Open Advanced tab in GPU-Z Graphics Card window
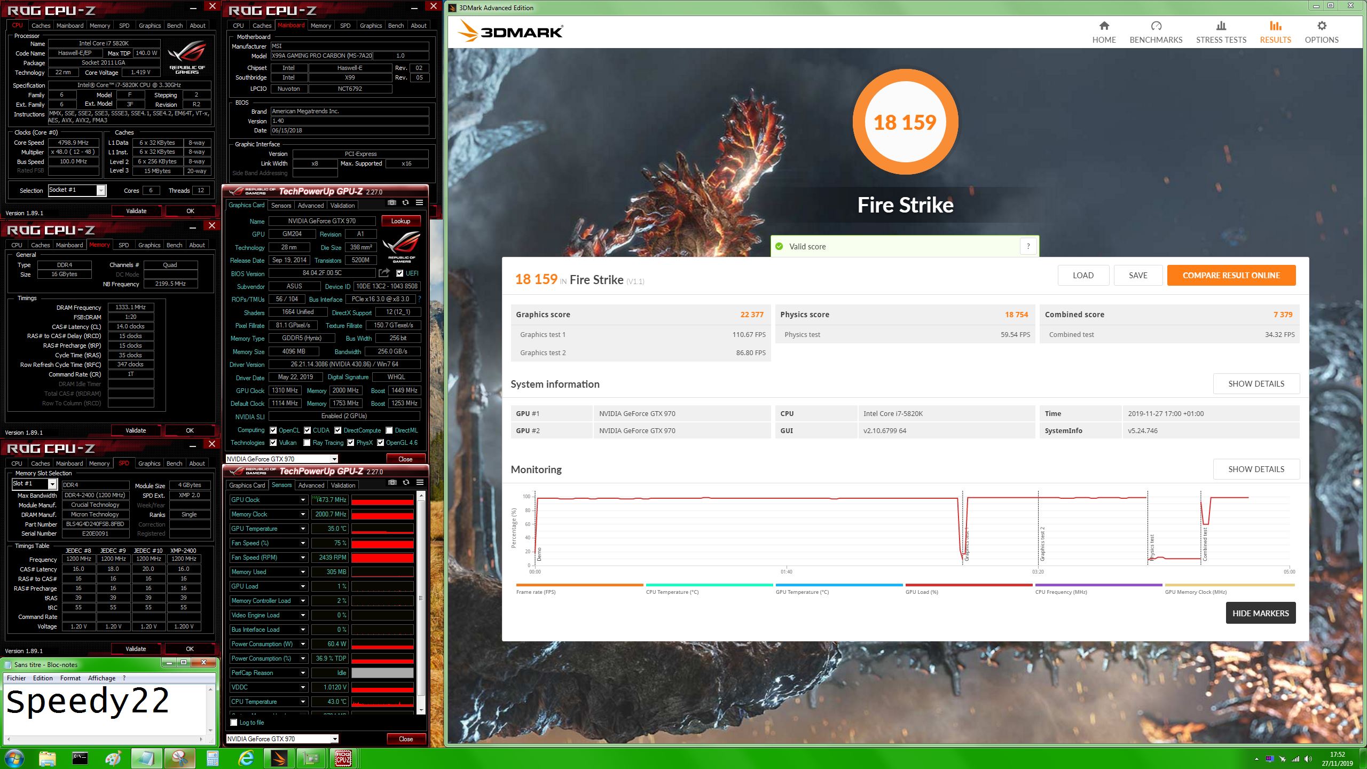The height and width of the screenshot is (769, 1367). [x=311, y=206]
